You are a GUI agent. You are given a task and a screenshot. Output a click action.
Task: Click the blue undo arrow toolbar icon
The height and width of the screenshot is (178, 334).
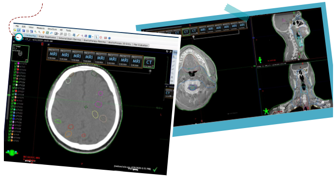point(52,33)
